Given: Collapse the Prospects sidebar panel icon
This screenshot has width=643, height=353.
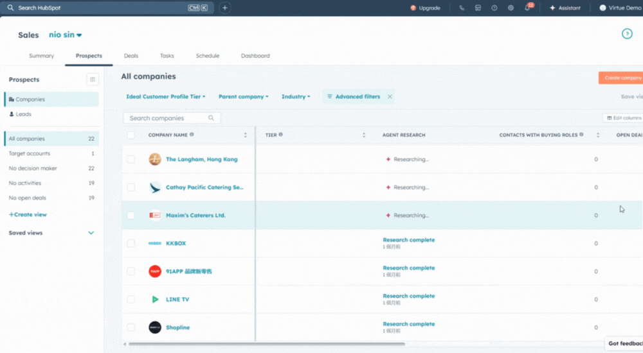Looking at the screenshot, I should coord(93,80).
